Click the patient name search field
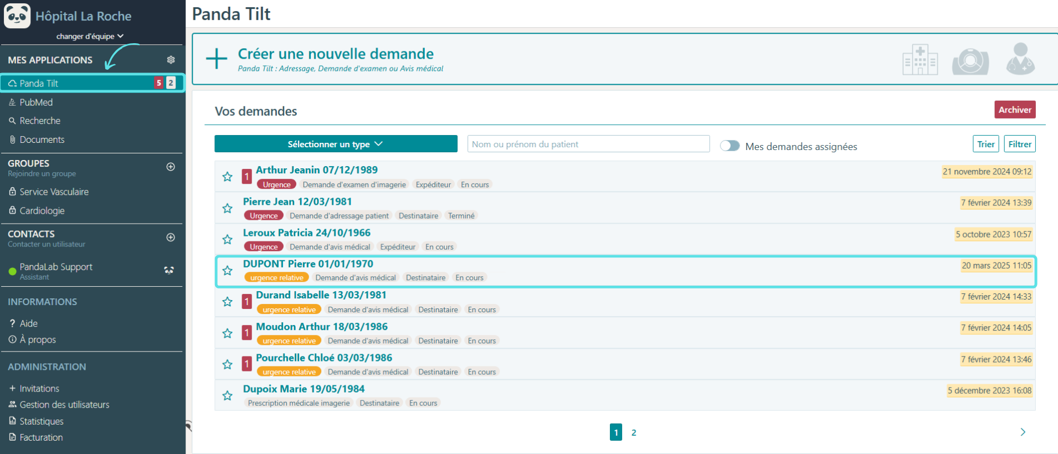Viewport: 1058px width, 454px height. click(x=588, y=144)
